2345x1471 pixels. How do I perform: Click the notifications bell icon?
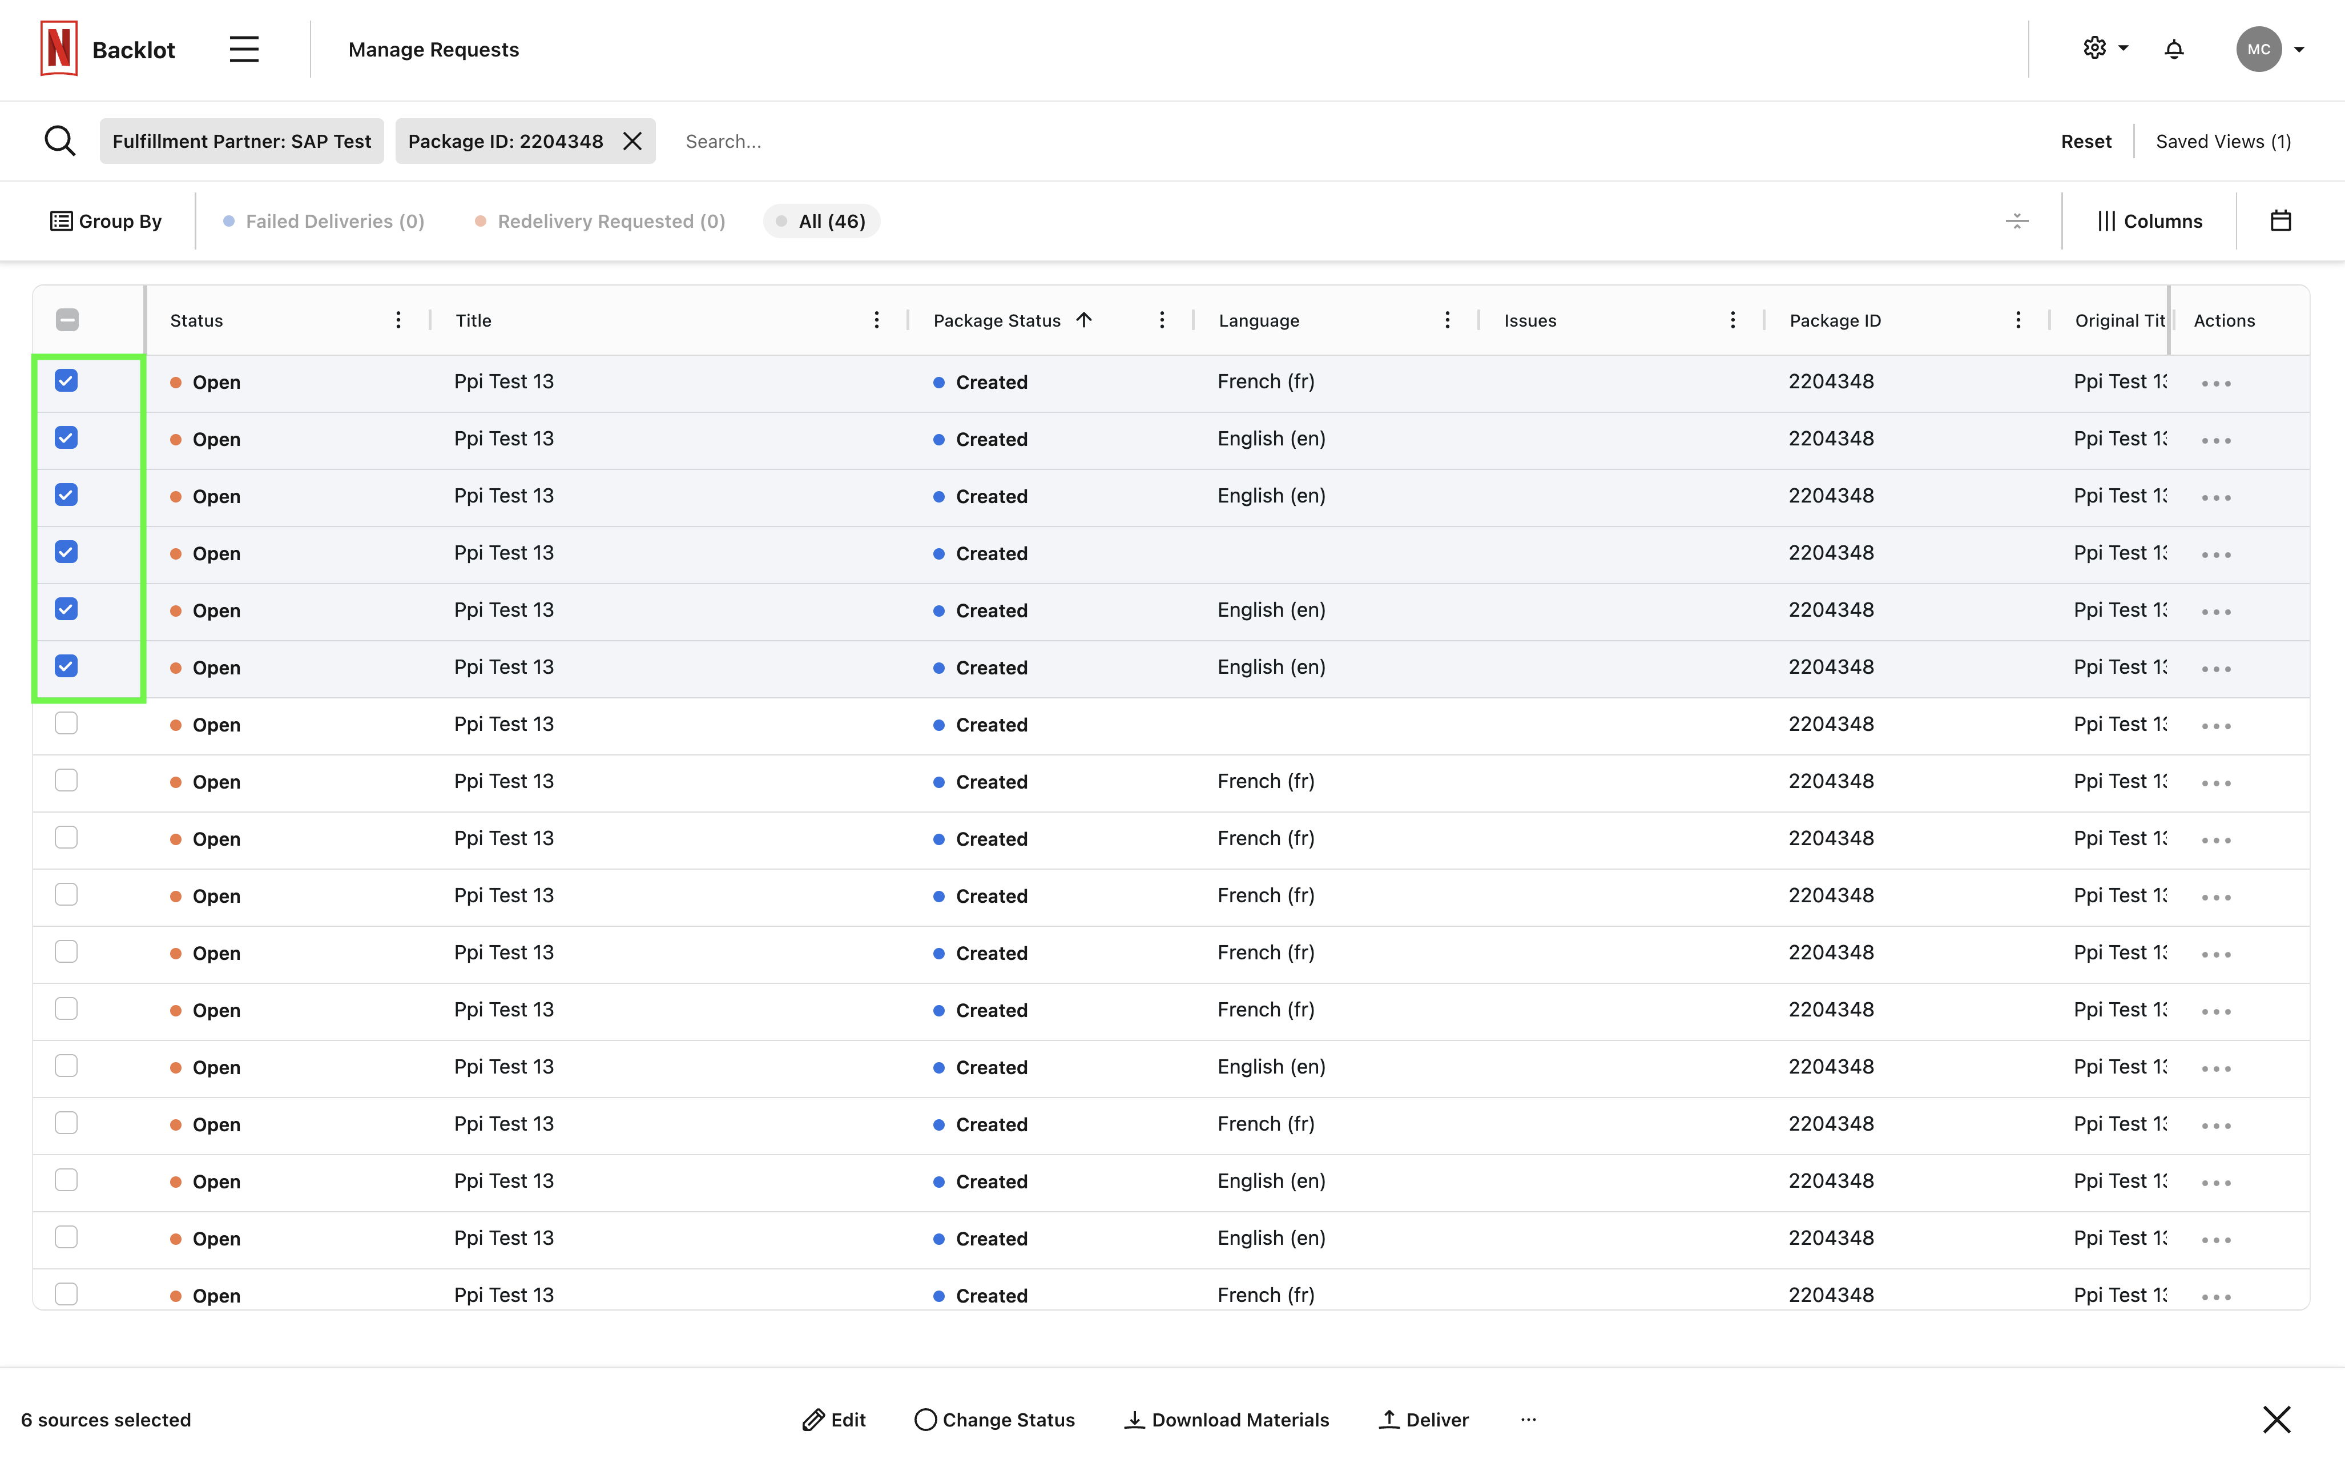click(2174, 50)
